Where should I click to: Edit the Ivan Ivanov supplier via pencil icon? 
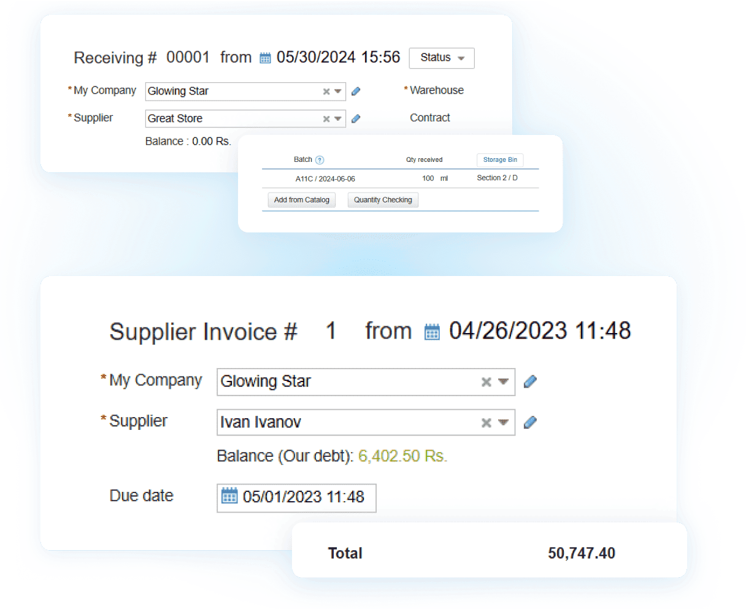tap(530, 422)
